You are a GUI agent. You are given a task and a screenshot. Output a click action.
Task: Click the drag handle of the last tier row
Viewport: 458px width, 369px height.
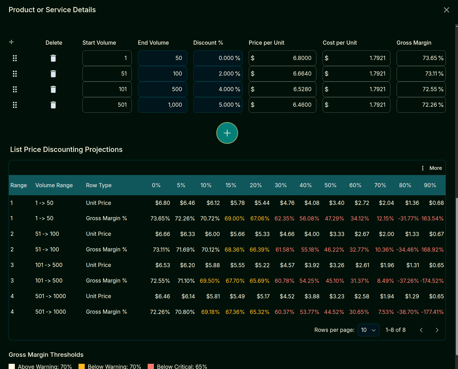[15, 105]
